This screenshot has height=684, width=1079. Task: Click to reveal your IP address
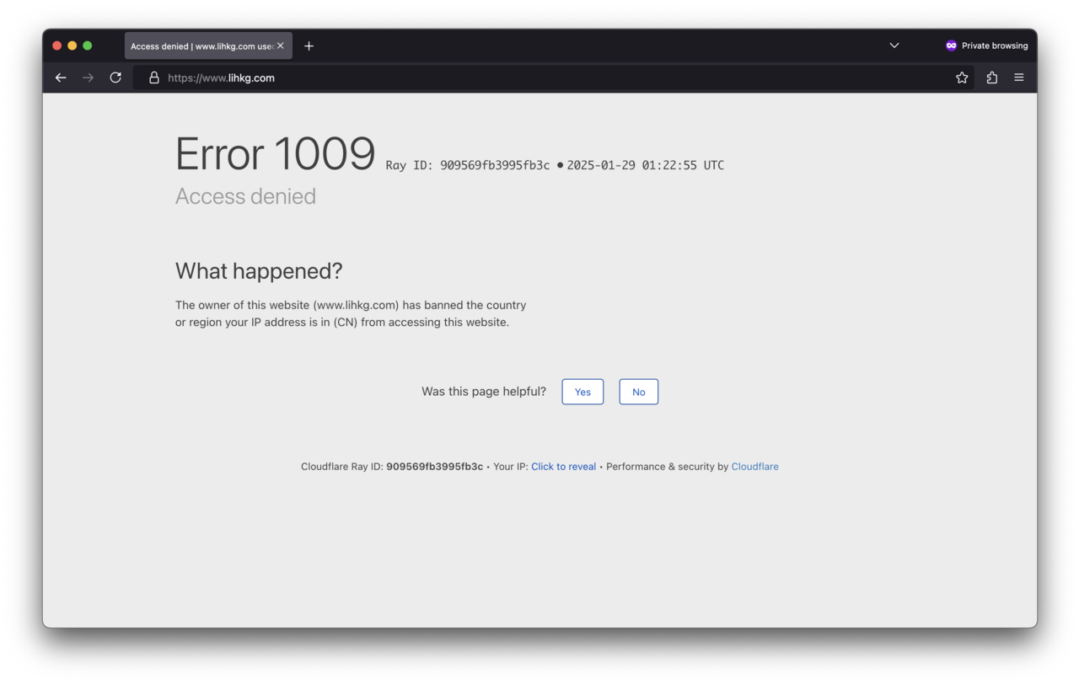click(563, 467)
